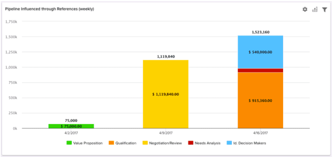Click the chart type bar icon
Viewport: 333px width, 157px height.
315,9
